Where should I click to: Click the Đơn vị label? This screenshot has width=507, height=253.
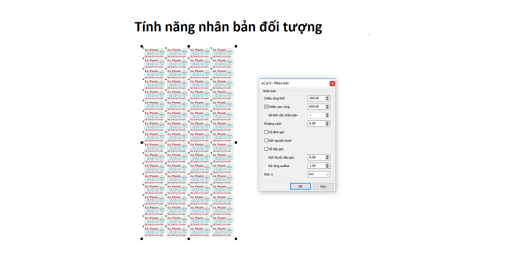pos(268,174)
